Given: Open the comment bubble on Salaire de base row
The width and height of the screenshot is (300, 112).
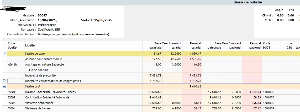Looking at the screenshot, I should [x=4, y=54].
